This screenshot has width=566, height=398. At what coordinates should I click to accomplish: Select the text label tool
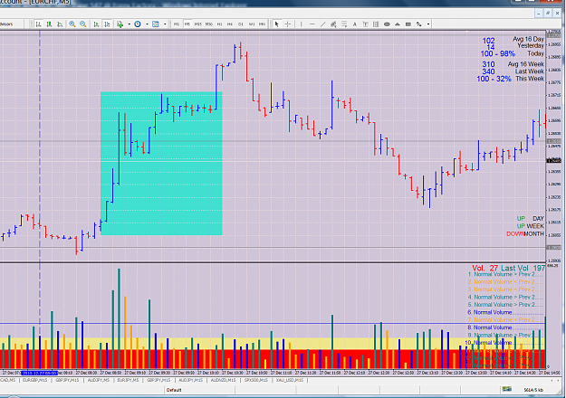(x=365, y=24)
